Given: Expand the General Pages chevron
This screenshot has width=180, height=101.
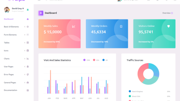Looking at the screenshot, I should pyautogui.click(x=25, y=83).
